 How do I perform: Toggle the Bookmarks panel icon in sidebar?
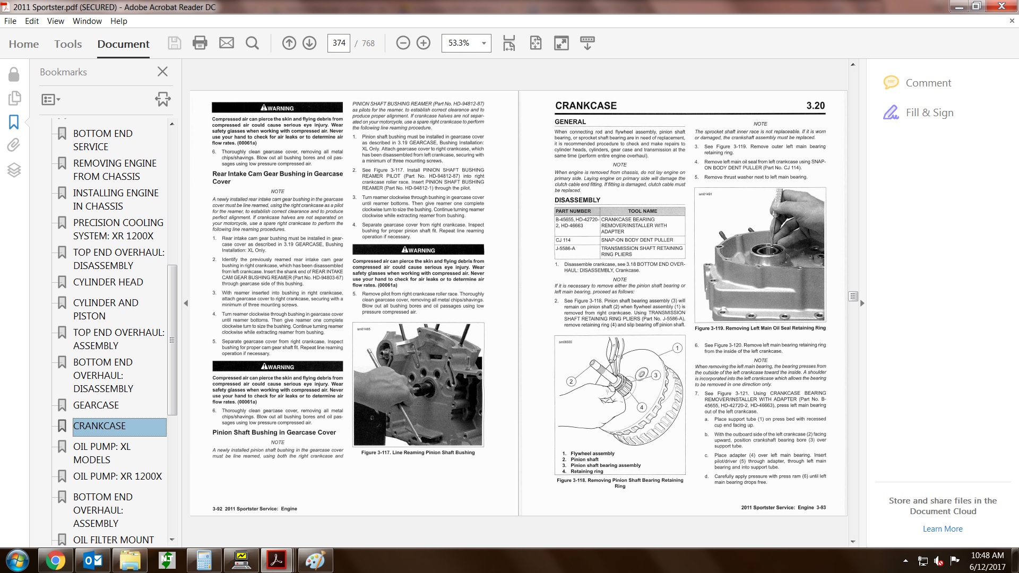14,122
